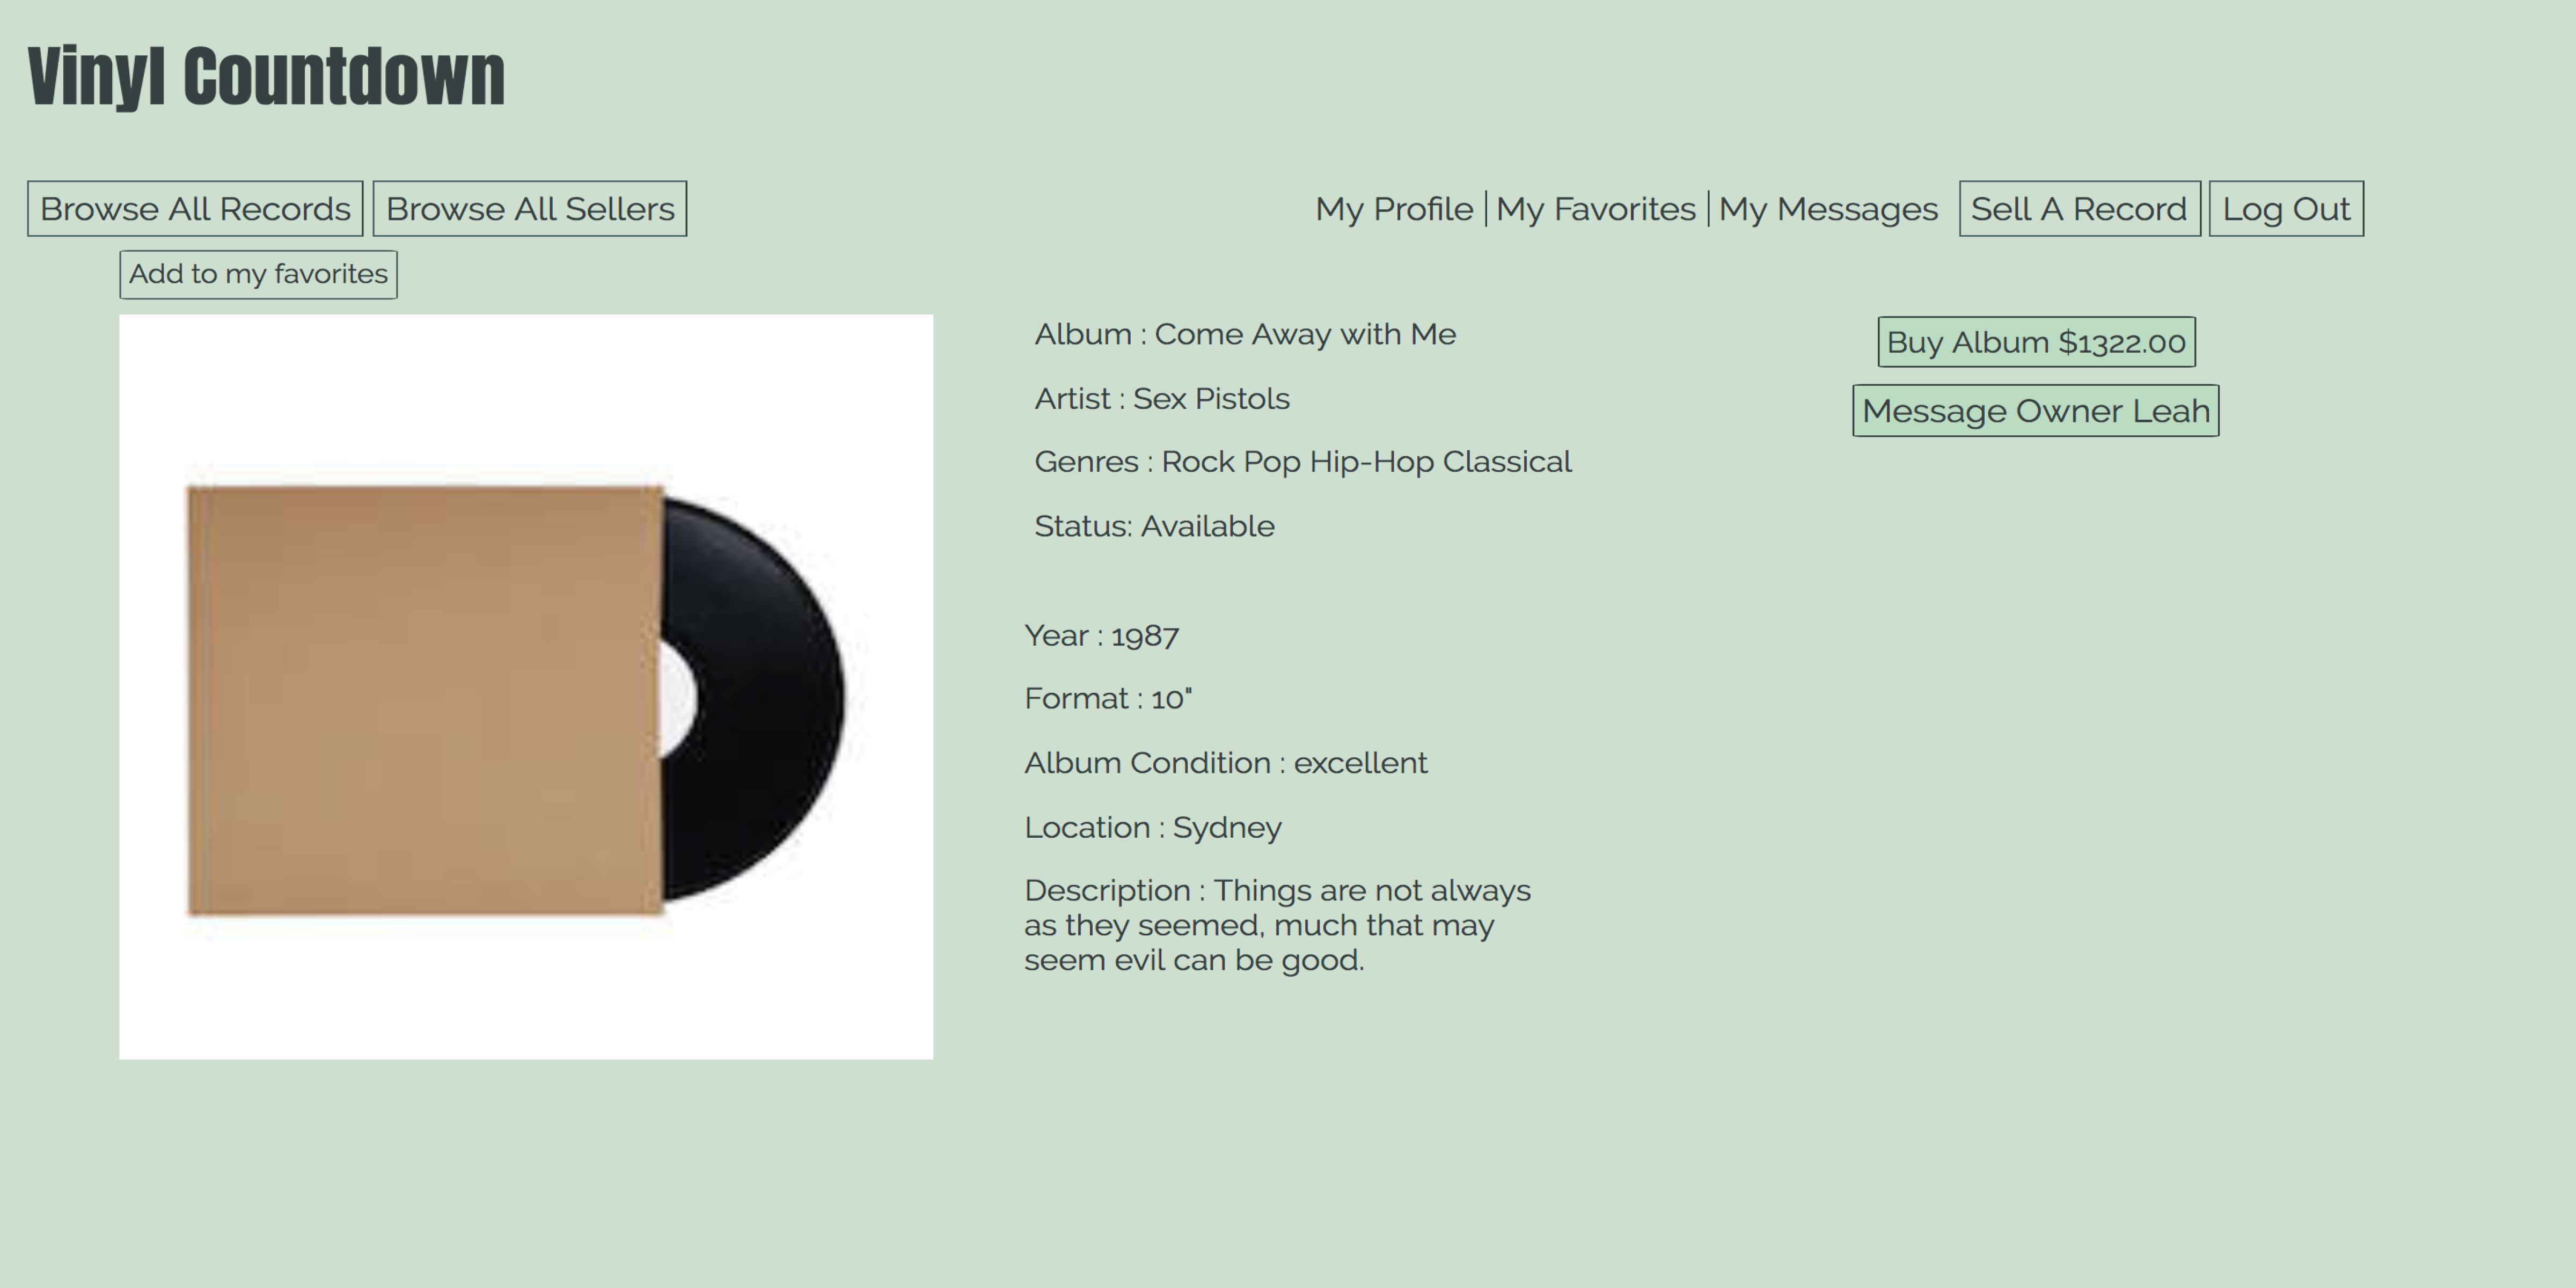Buy Album for $1322.00

tap(2036, 342)
